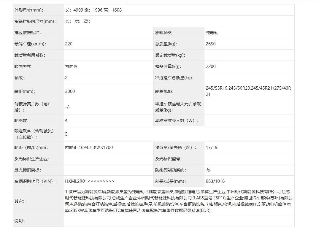Click the 轴距(mm) value 3000
The image size is (316, 227).
coord(70,91)
